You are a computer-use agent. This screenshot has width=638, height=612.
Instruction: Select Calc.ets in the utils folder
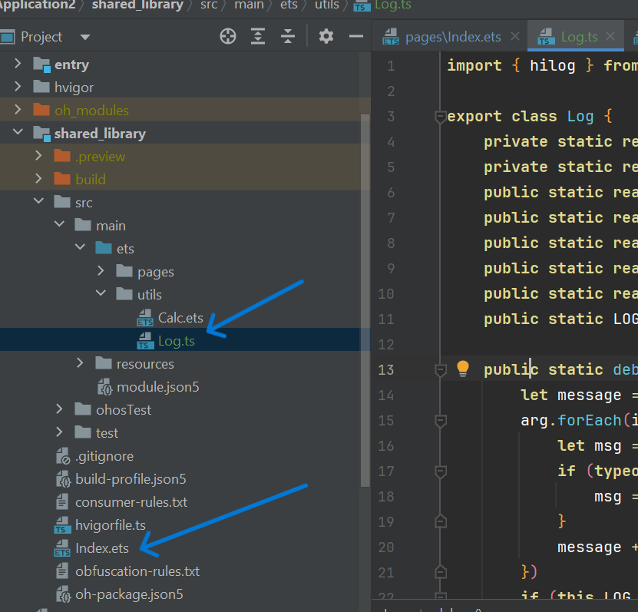pyautogui.click(x=180, y=318)
